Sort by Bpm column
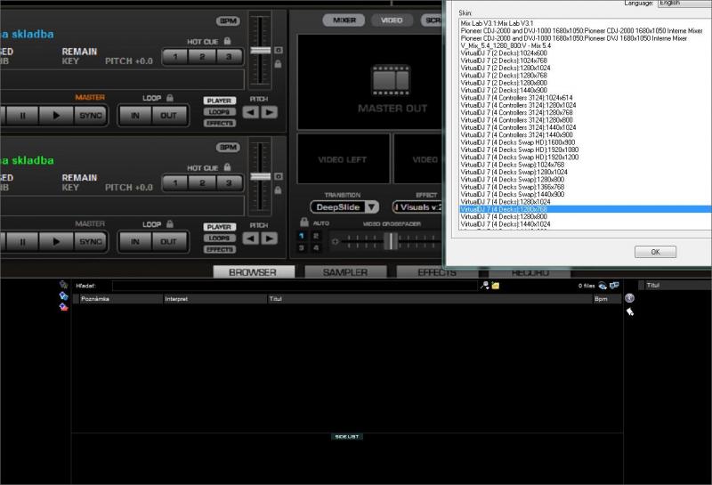Viewport: 712px width, 485px height. pyautogui.click(x=607, y=299)
